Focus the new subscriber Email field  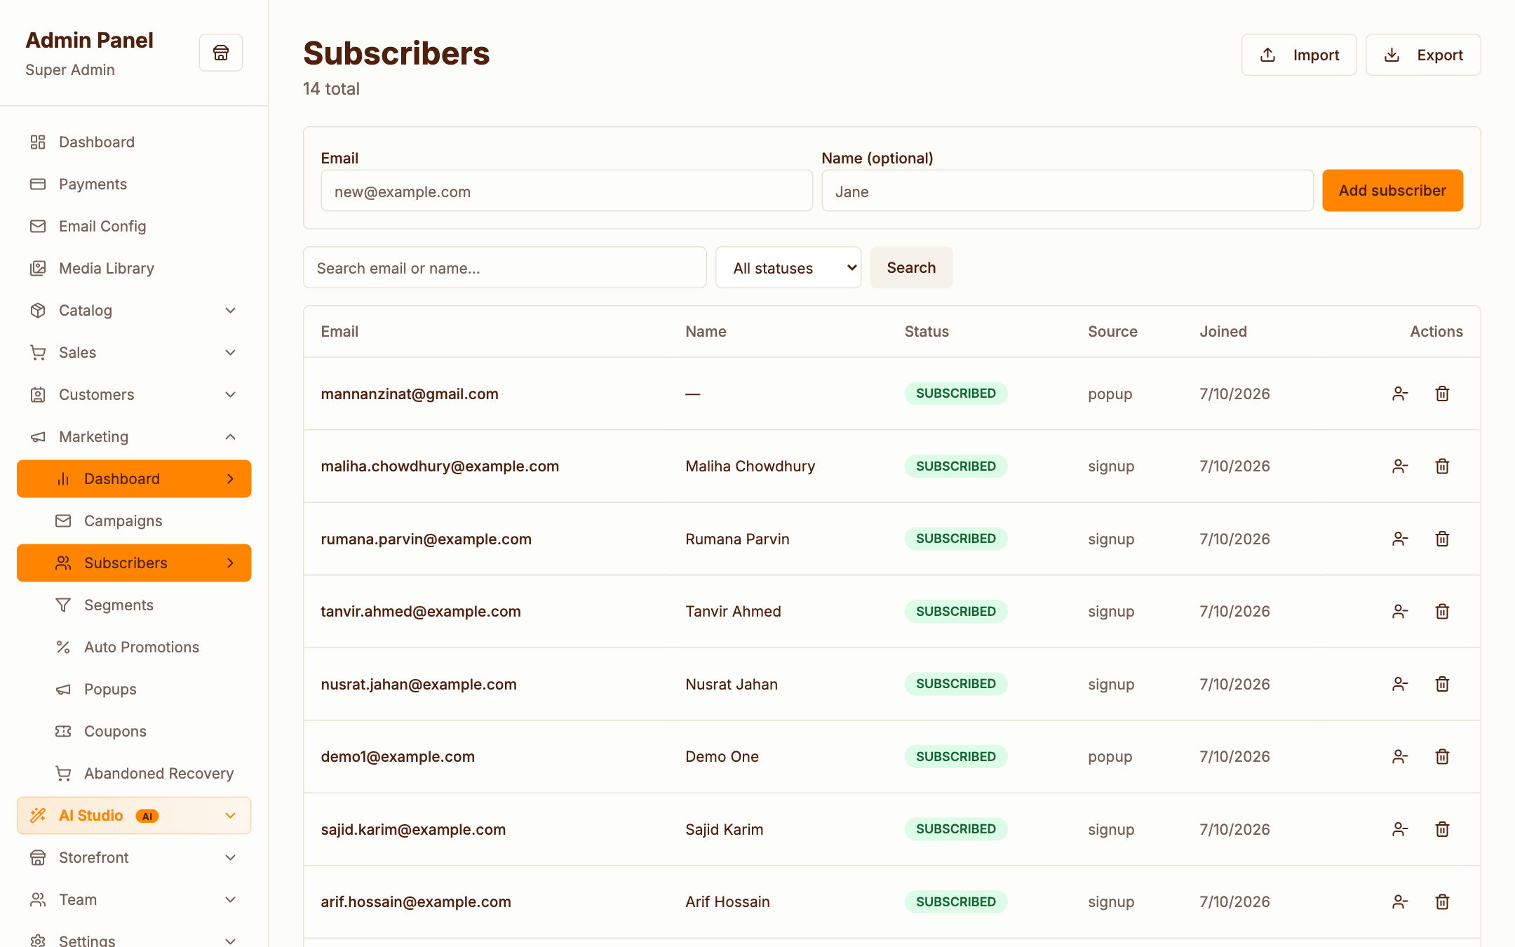coord(567,191)
